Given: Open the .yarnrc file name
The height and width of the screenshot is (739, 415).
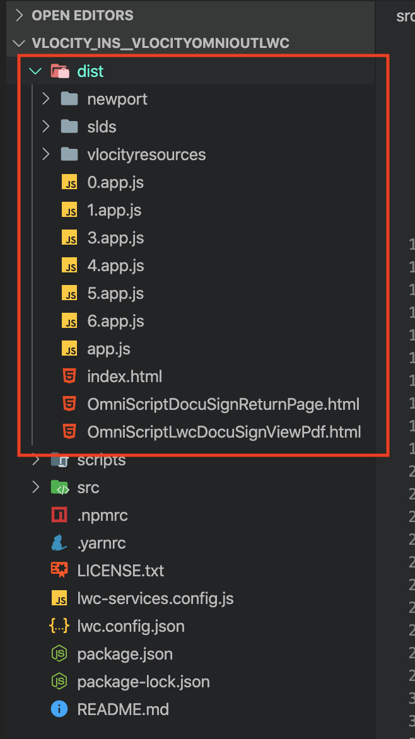Looking at the screenshot, I should pos(102,543).
